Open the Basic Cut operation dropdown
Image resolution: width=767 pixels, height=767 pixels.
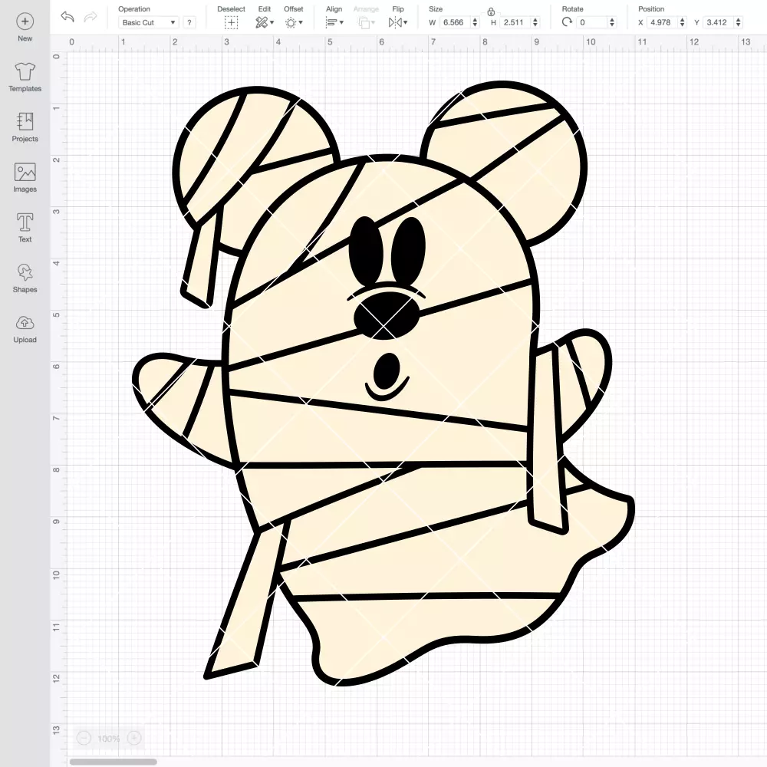[149, 22]
